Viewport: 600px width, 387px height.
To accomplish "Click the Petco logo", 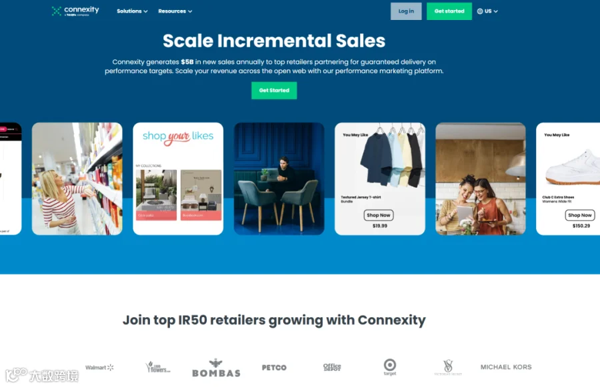I will [x=274, y=368].
